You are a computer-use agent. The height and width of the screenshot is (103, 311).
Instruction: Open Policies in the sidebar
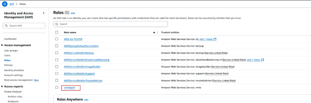coord(8,65)
